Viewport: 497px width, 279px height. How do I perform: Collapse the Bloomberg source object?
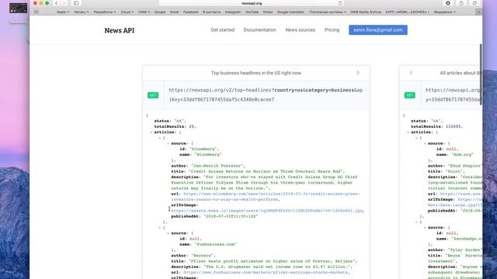pos(169,143)
